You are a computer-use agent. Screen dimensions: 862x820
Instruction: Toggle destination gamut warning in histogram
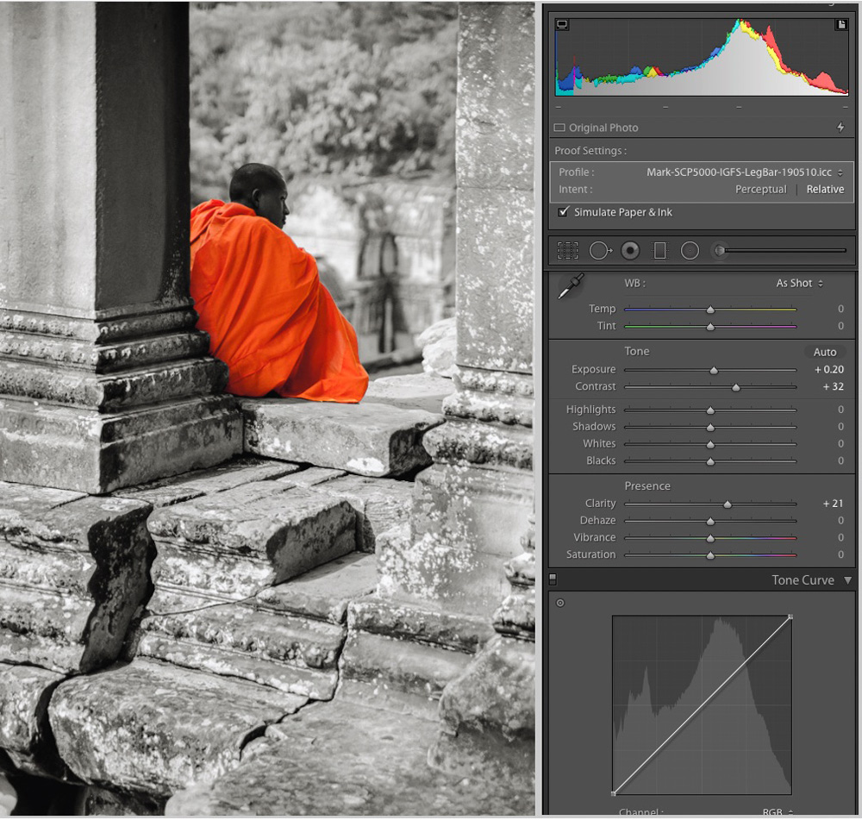(x=841, y=25)
